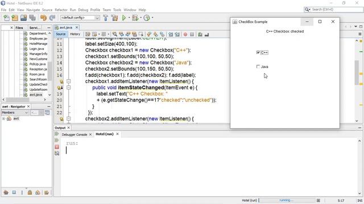The image size is (364, 204).
Task: Click the Comment editor toolbar icon
Action: 200,34
